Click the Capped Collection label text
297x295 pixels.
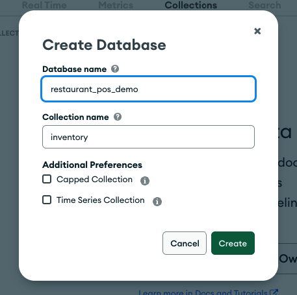[x=94, y=180]
